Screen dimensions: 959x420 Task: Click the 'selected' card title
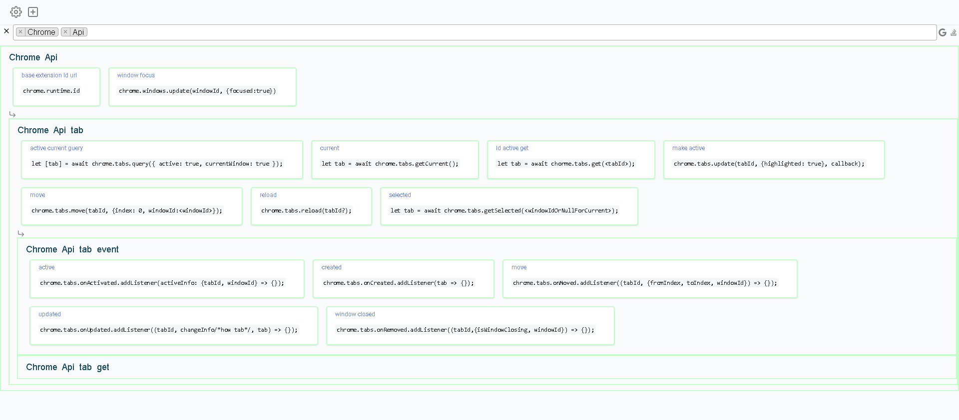point(400,195)
